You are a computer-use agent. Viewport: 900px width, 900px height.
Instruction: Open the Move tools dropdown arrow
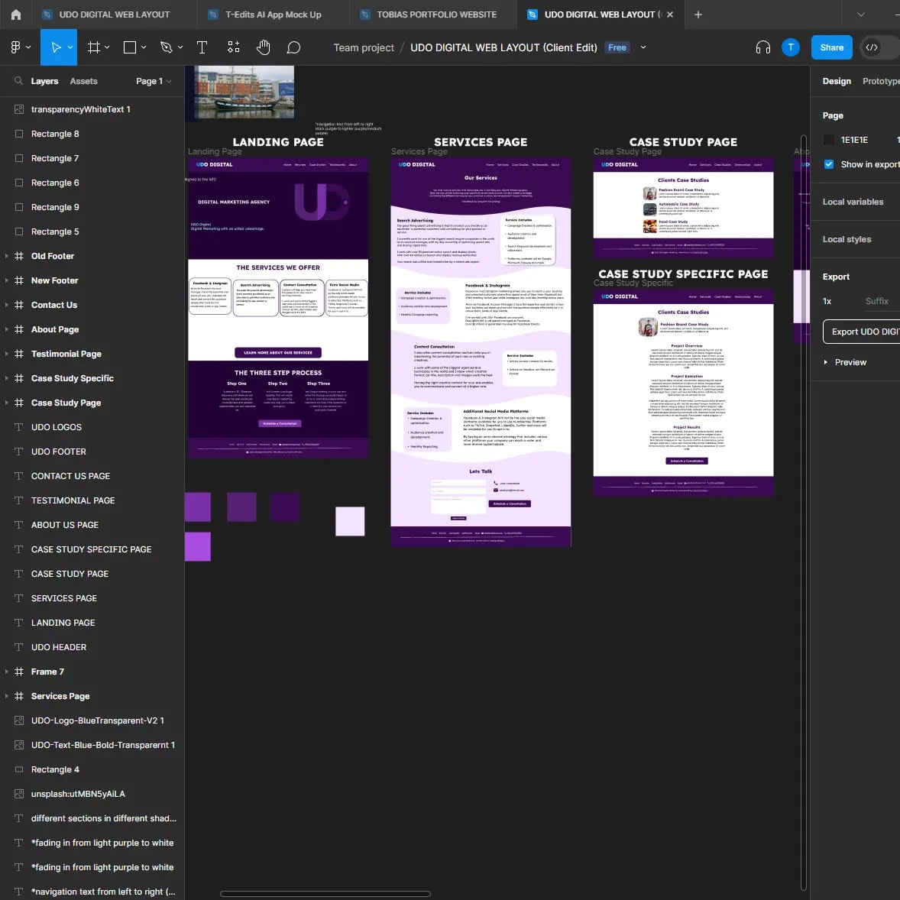coord(70,47)
